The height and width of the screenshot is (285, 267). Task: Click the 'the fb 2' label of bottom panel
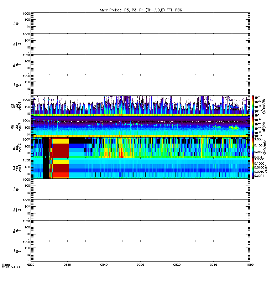17,252
